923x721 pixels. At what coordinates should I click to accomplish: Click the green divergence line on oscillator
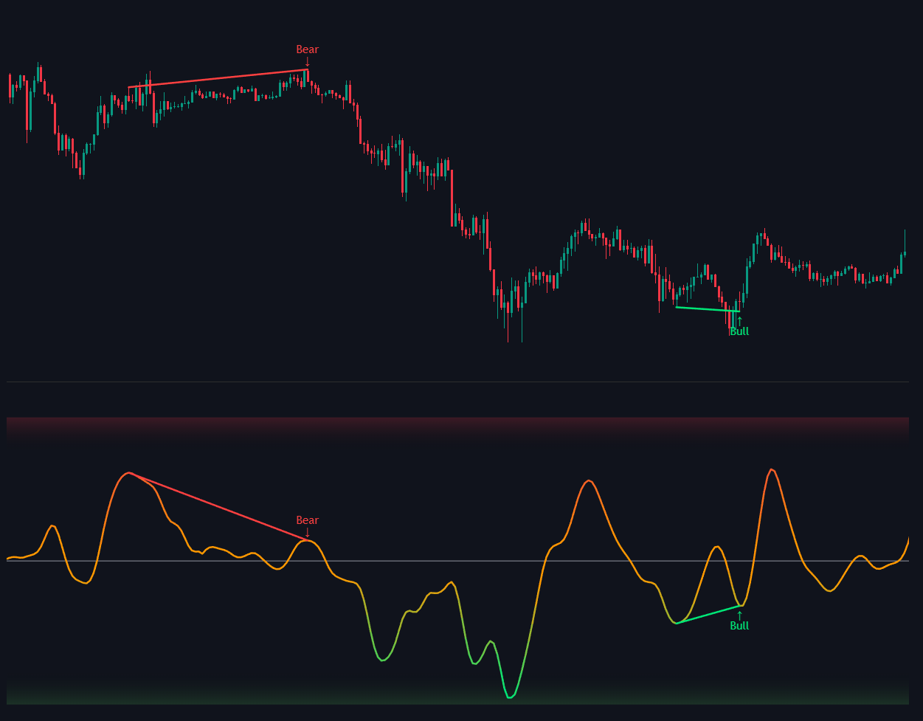(708, 615)
